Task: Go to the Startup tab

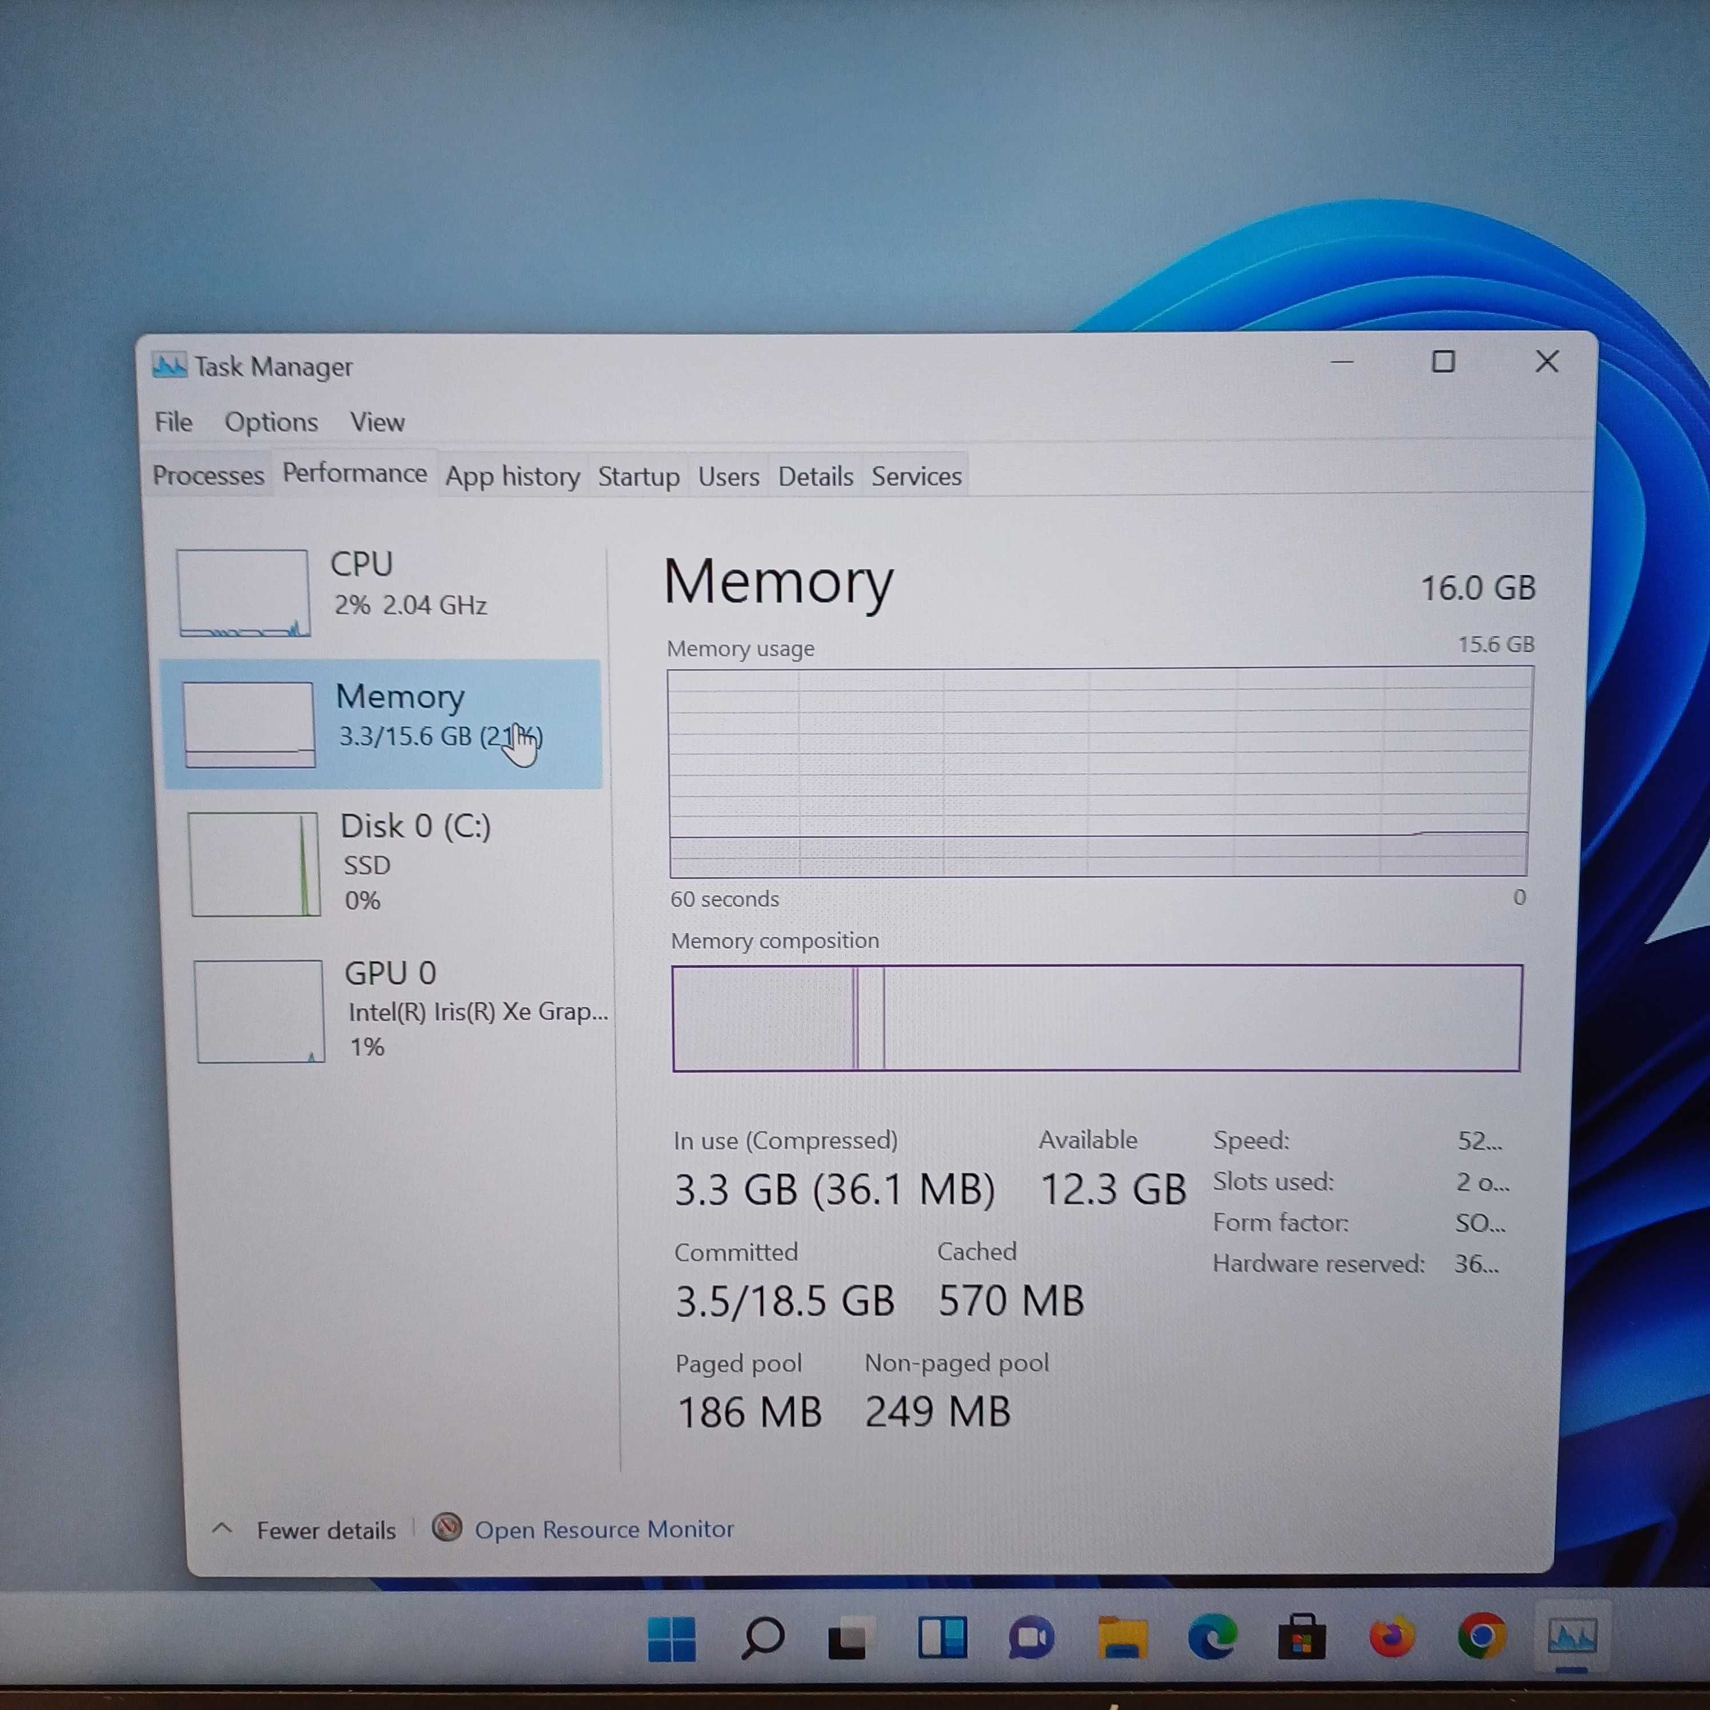Action: (x=638, y=476)
